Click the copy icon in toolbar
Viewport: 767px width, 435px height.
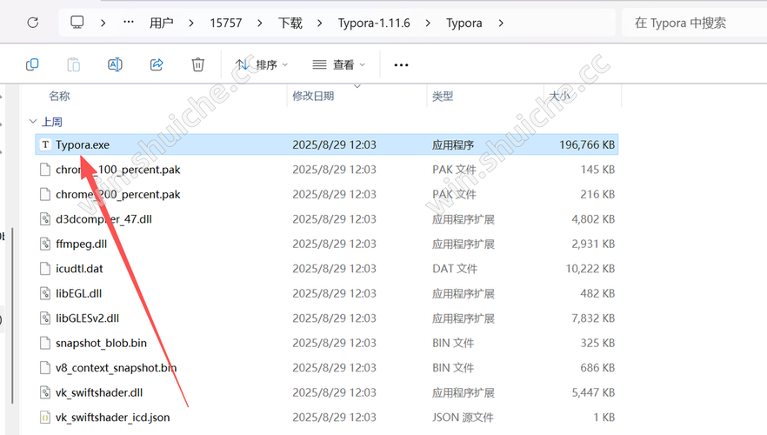coord(32,64)
